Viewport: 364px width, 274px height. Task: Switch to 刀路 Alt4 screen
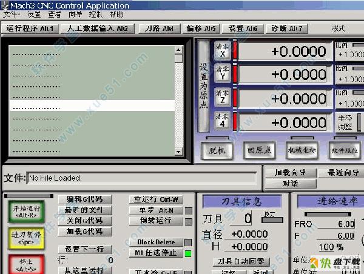(160, 28)
